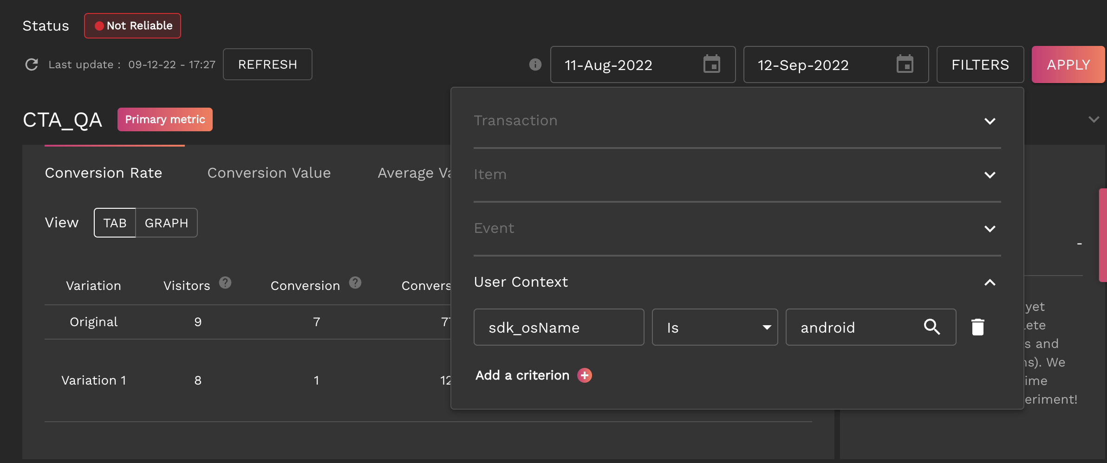Expand the Transaction filter section
This screenshot has height=463, width=1107.
coord(990,121)
